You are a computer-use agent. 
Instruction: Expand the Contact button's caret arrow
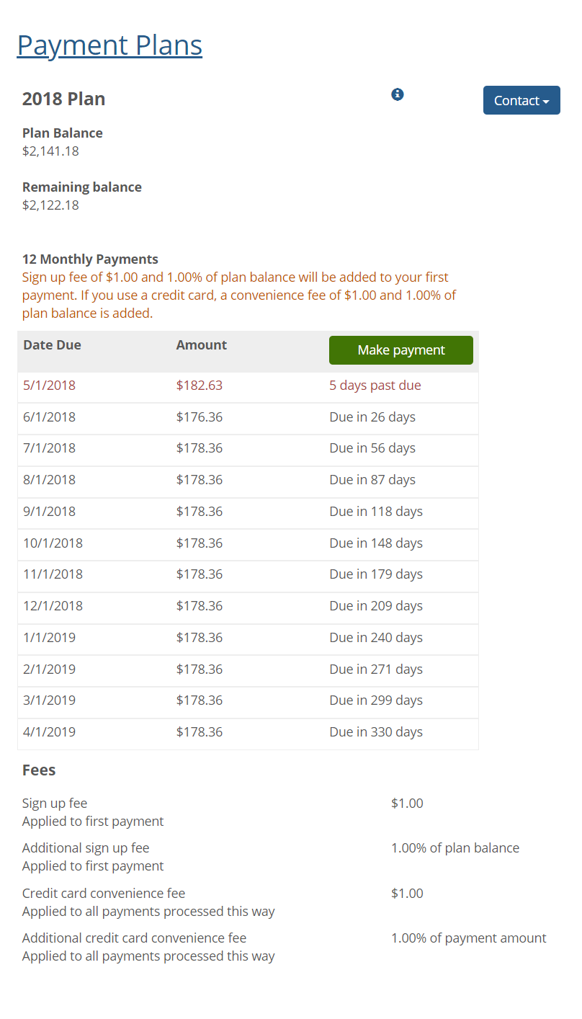pyautogui.click(x=545, y=100)
